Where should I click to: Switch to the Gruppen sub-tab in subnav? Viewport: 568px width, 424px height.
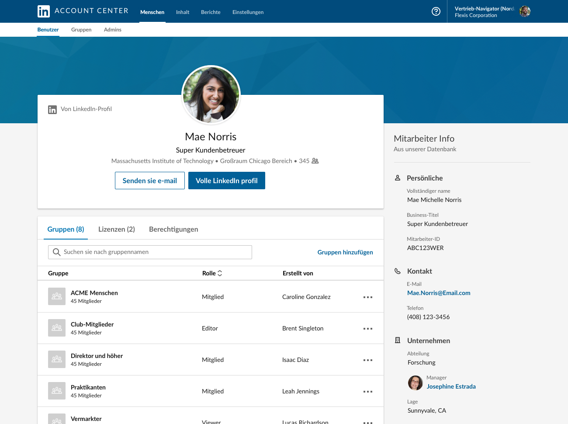(81, 30)
